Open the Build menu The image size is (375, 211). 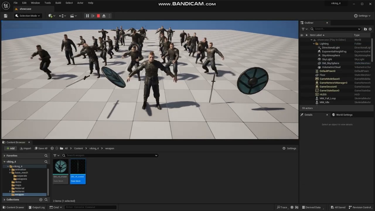tap(58, 3)
